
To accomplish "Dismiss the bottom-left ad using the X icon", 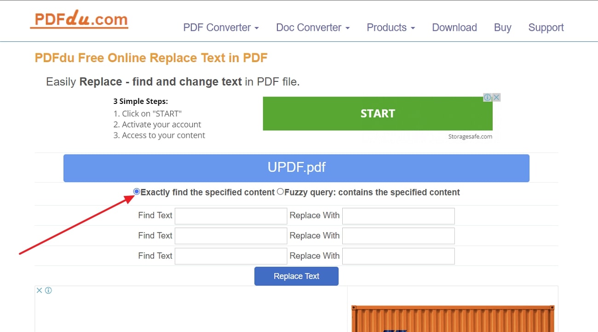I will coord(39,290).
